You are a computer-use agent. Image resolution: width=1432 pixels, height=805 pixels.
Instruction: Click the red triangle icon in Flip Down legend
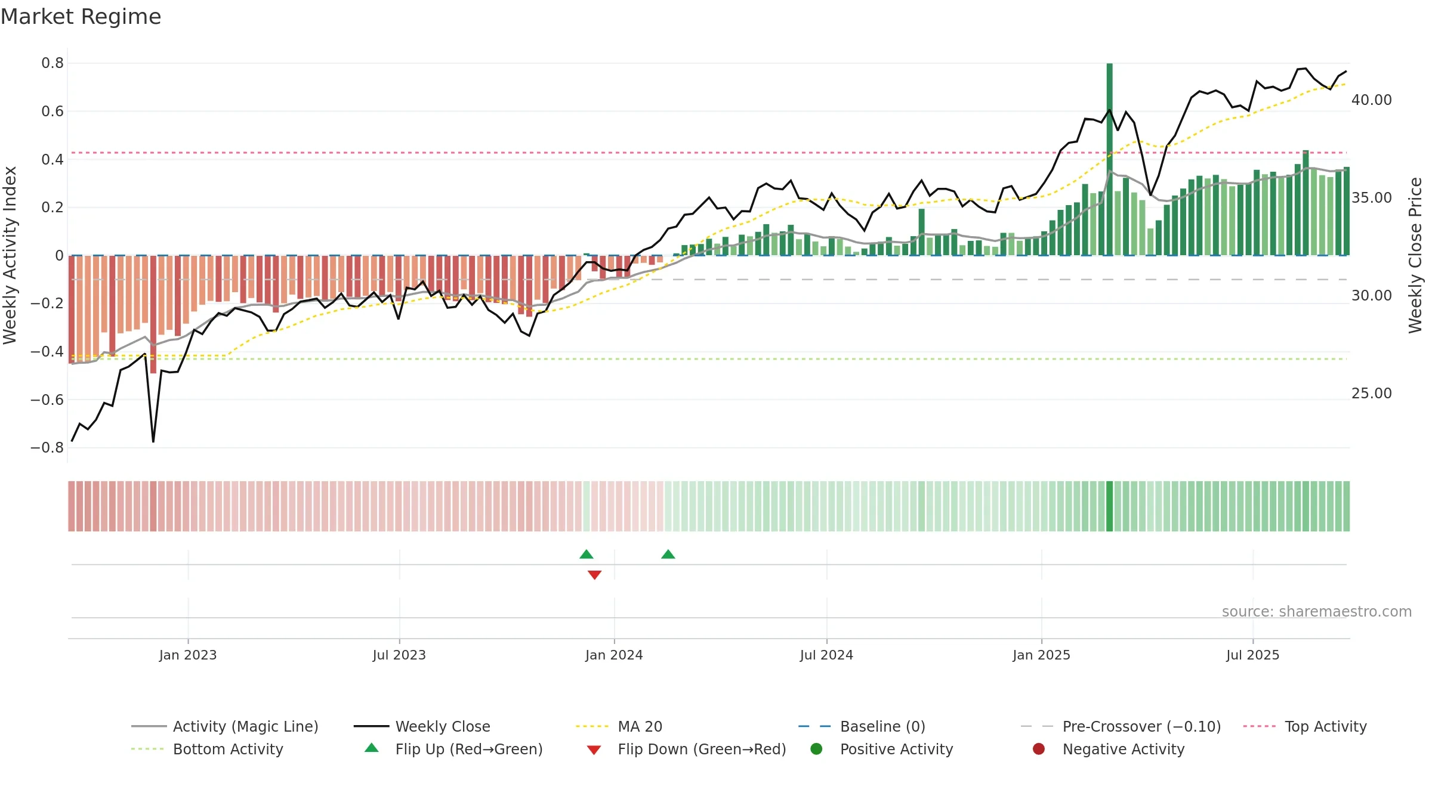(x=594, y=750)
